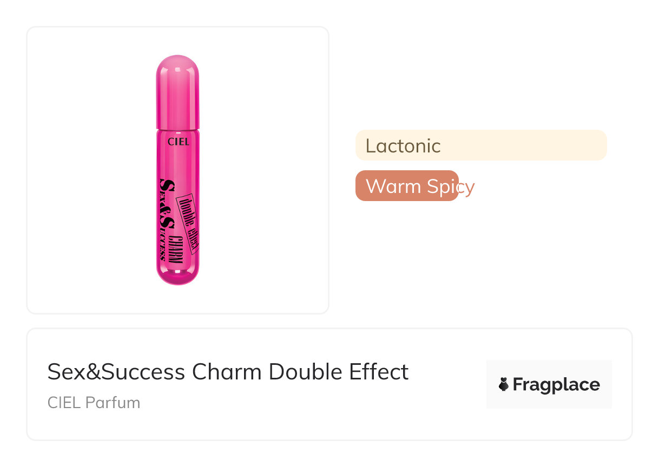Open the CIEL Parfum brand link
This screenshot has height=467, width=659.
(x=94, y=403)
